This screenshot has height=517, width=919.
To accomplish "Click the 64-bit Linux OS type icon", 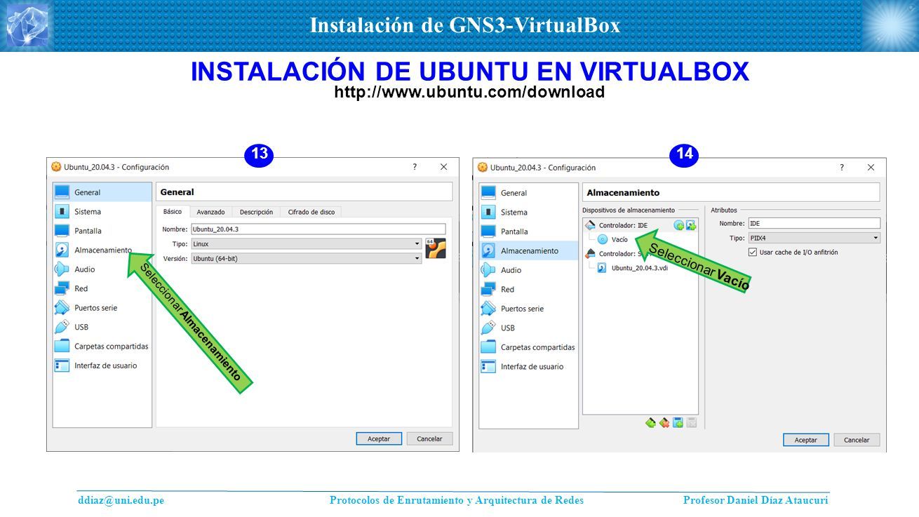I will (x=436, y=248).
